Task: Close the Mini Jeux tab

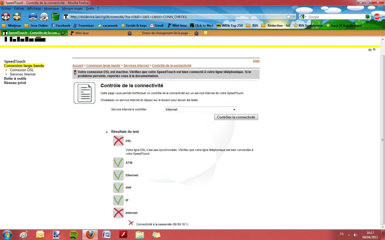Action: [130, 33]
